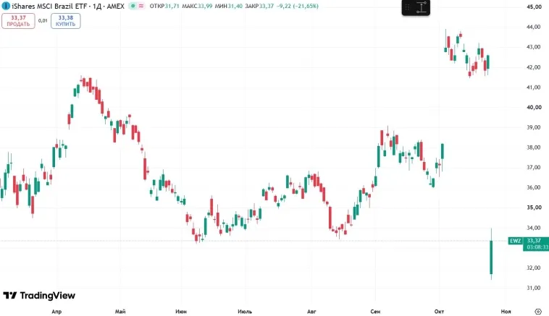Screen dimensions: 549x316
Task: Click the МАКС 33,99 high value
Action: pos(197,6)
